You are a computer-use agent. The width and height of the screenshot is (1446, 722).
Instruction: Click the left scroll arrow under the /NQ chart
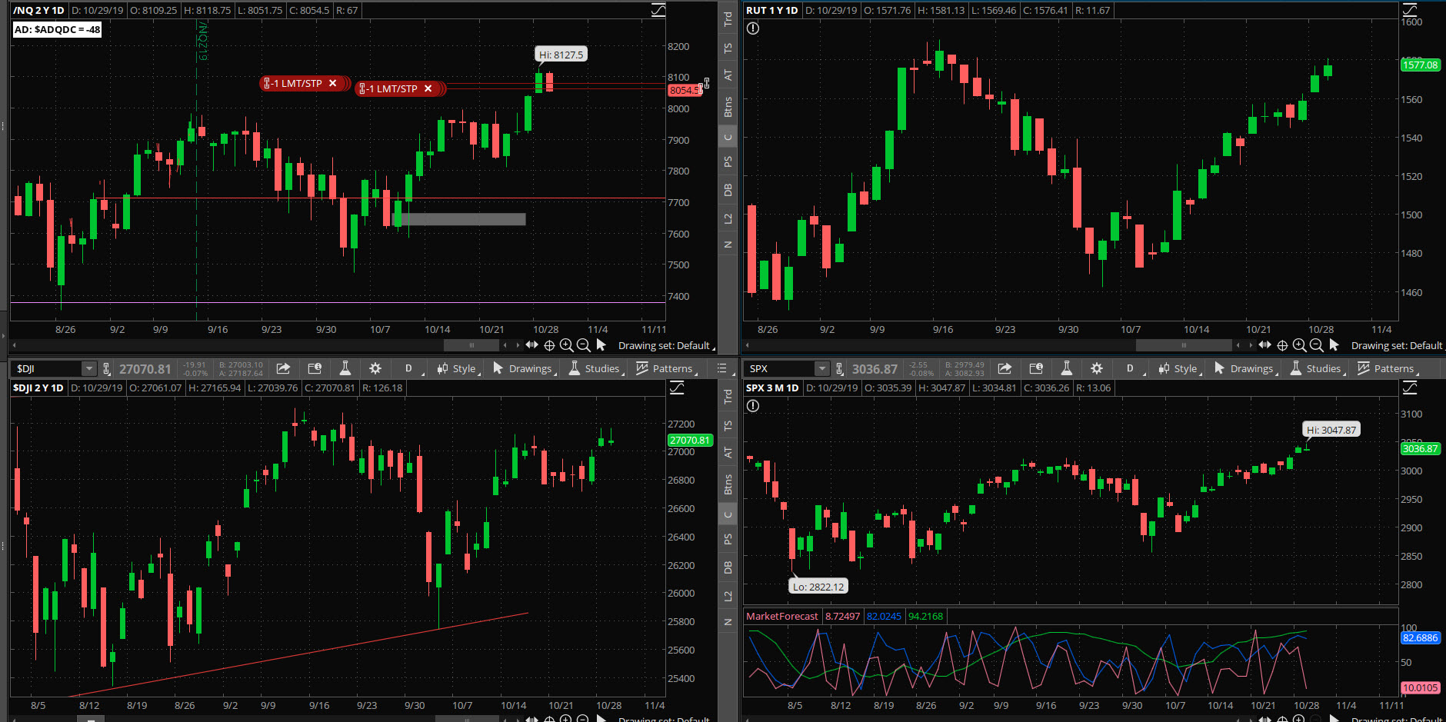click(14, 345)
